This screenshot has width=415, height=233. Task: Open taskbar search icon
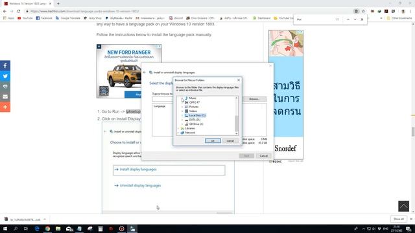(16, 228)
